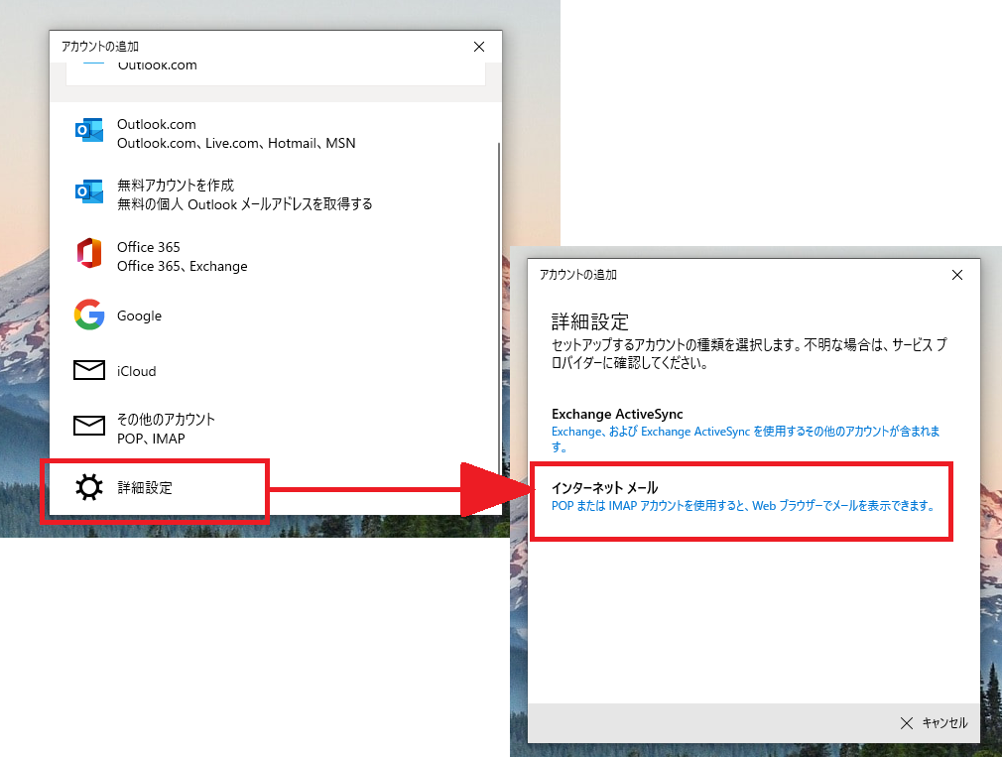Image resolution: width=1002 pixels, height=757 pixels.
Task: Click the Office 365 logo icon
Action: click(89, 254)
